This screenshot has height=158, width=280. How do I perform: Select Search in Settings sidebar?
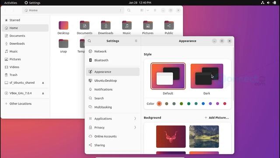[113, 98]
